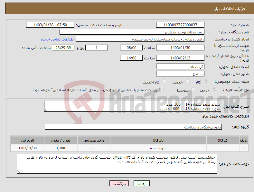The height and width of the screenshot is (192, 254).
Task: Click the unit cell عدد
Action: pos(94,148)
